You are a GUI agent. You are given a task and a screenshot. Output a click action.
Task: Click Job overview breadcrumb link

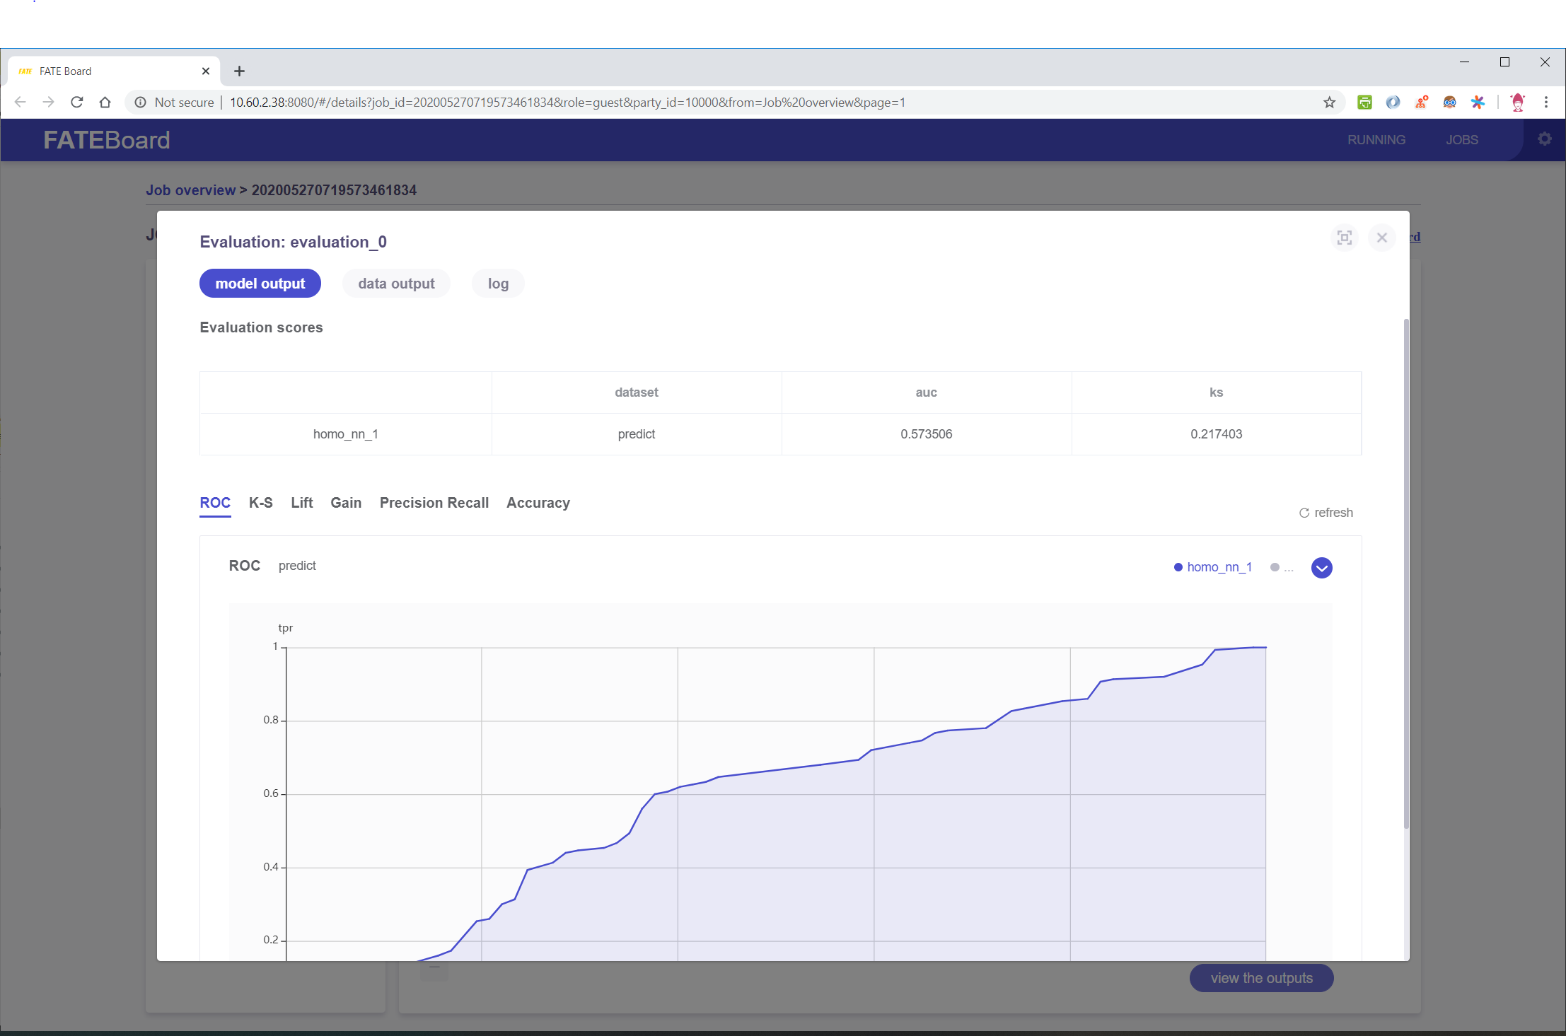[190, 190]
